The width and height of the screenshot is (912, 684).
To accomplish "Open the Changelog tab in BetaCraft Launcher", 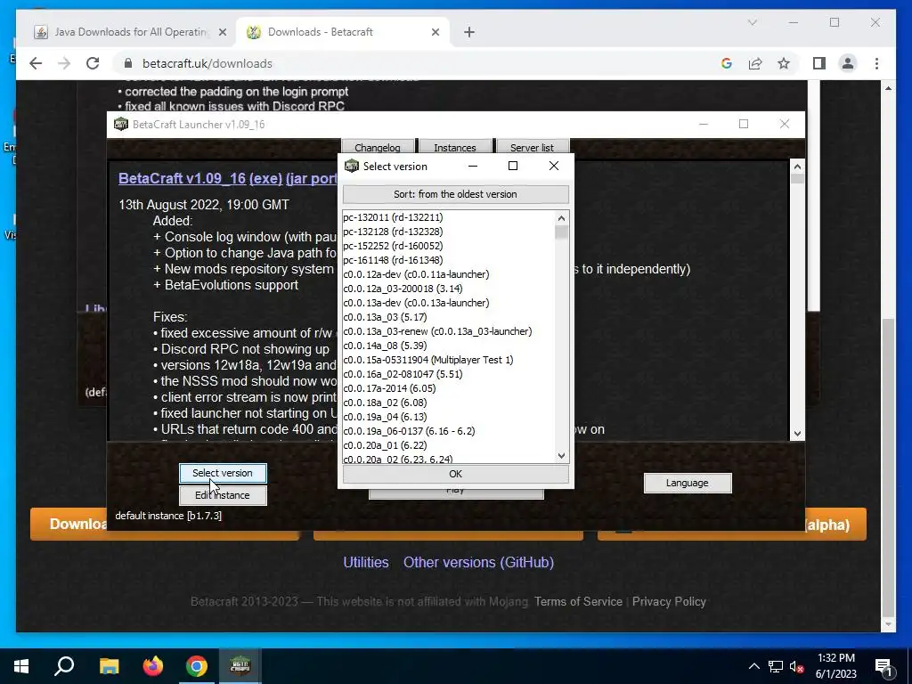I will click(x=378, y=147).
